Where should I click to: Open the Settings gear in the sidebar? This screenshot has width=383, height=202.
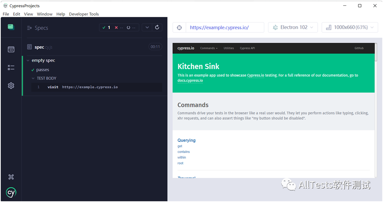click(11, 86)
